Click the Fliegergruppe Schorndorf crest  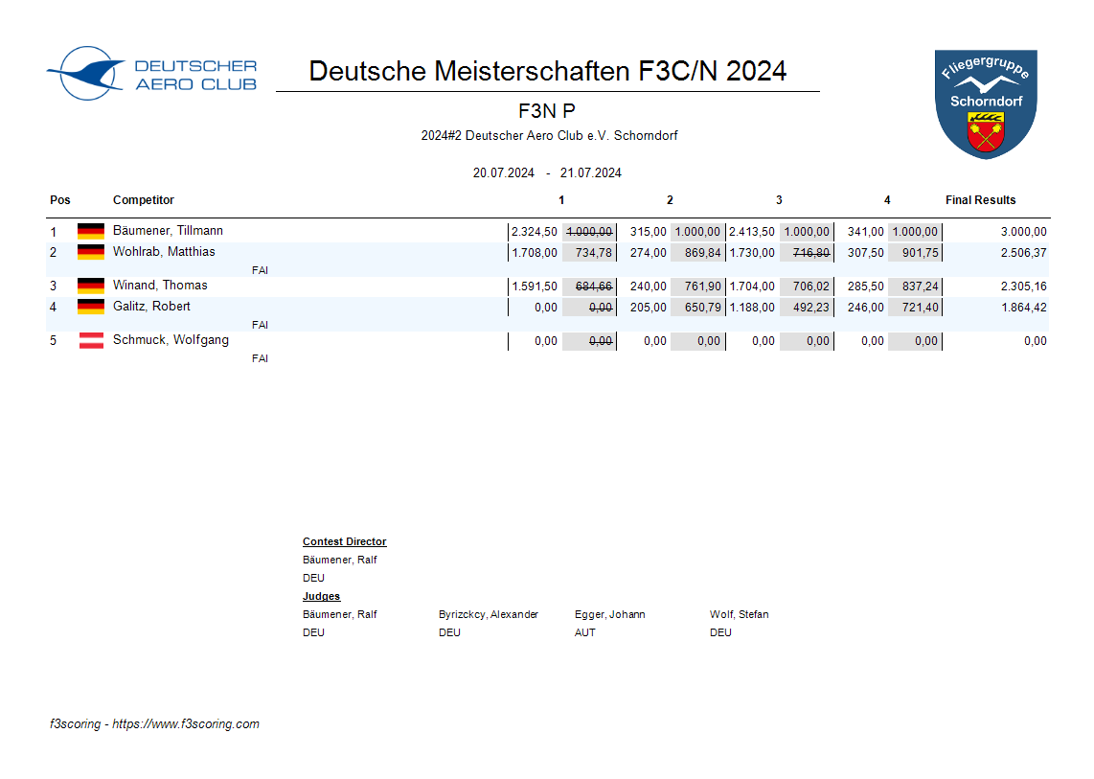point(986,103)
